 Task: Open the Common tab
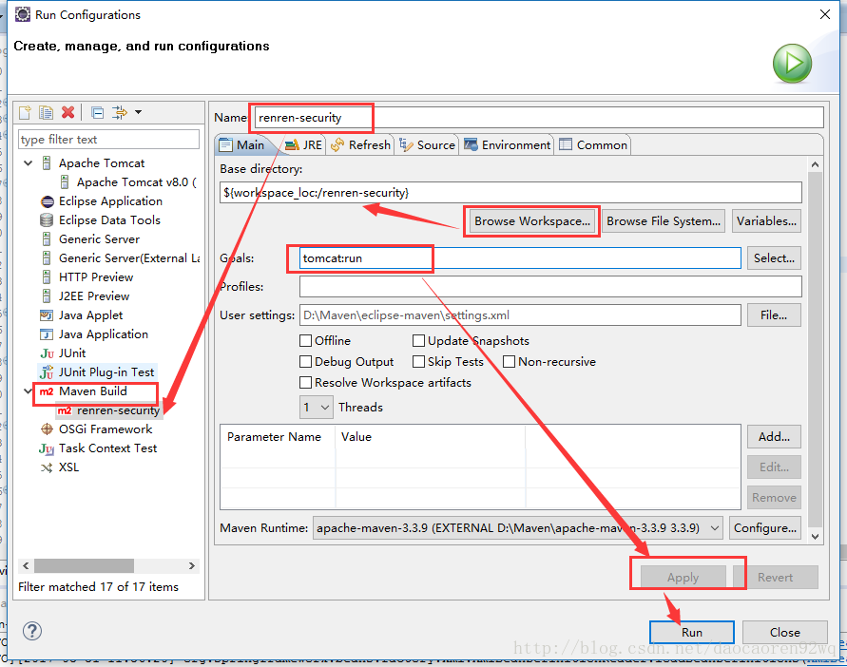[x=593, y=145]
